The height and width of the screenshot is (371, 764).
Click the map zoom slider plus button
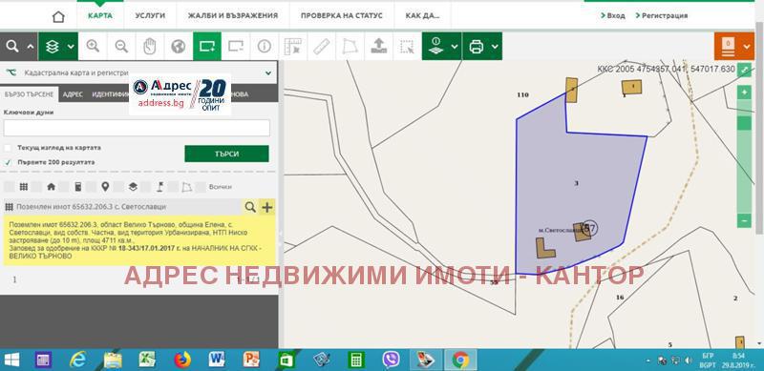pos(744,93)
